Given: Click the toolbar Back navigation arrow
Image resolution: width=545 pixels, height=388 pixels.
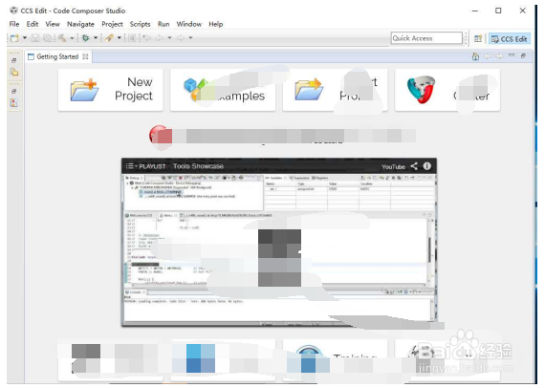Looking at the screenshot, I should click(x=160, y=38).
